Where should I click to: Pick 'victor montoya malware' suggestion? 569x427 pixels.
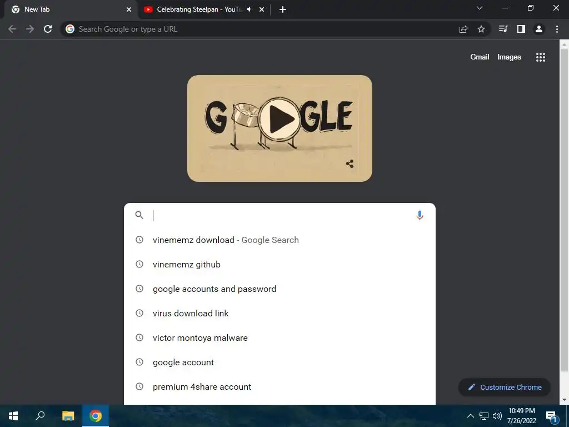click(280, 337)
